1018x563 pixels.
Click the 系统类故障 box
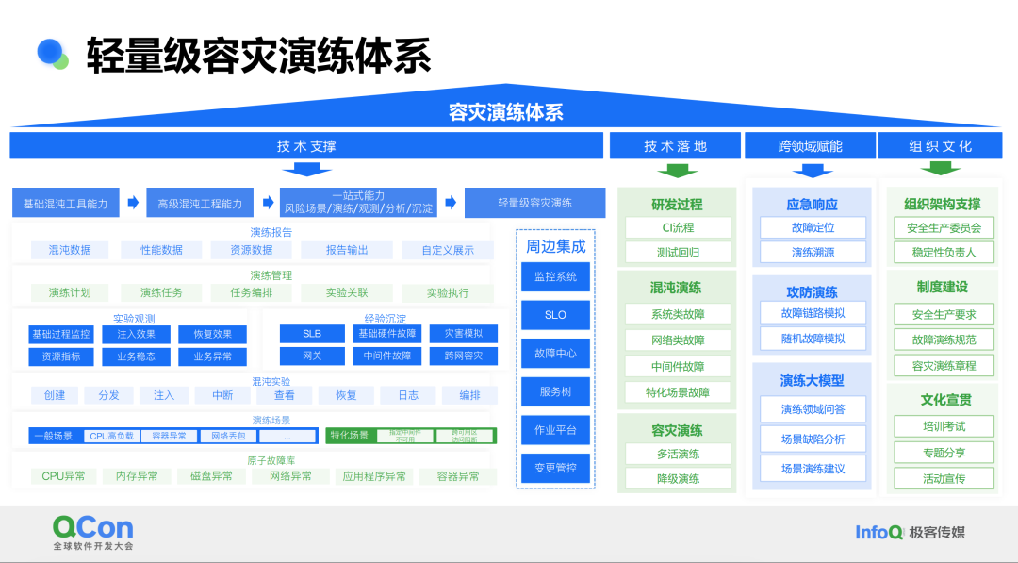pyautogui.click(x=678, y=314)
